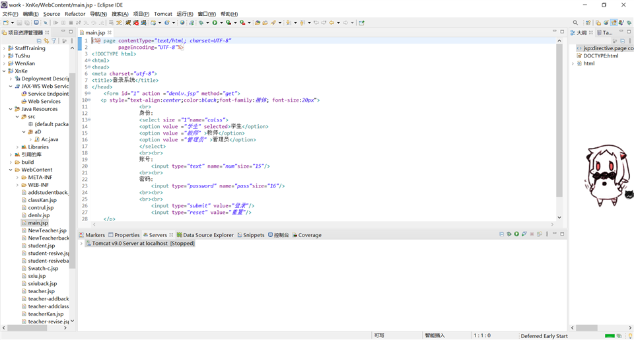Click Collapse All in Project Explorer

(x=39, y=41)
